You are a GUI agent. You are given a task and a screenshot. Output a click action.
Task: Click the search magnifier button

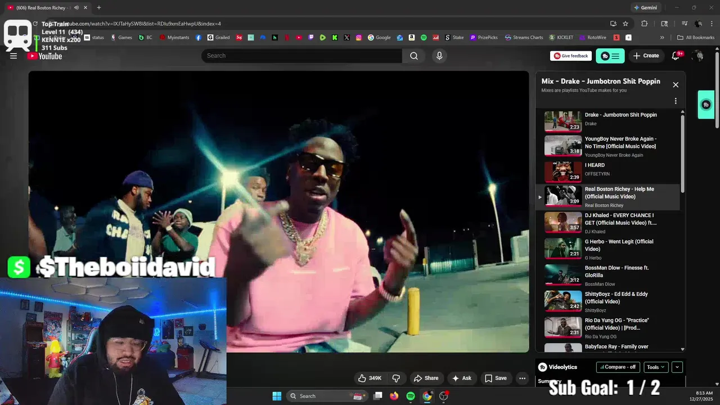coord(414,56)
